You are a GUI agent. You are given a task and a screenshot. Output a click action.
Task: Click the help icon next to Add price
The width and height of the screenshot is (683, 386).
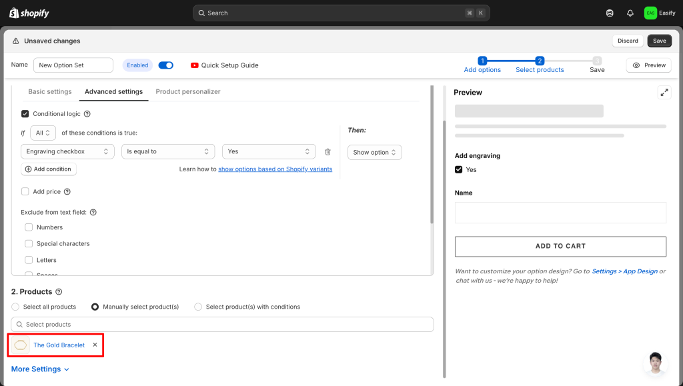(67, 192)
